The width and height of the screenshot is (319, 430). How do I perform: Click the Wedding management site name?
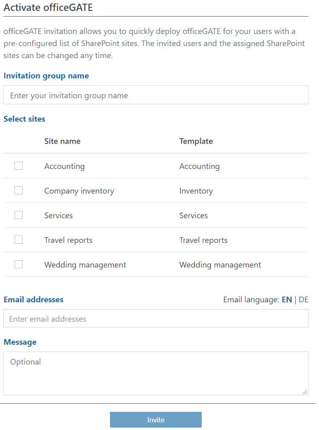click(85, 265)
